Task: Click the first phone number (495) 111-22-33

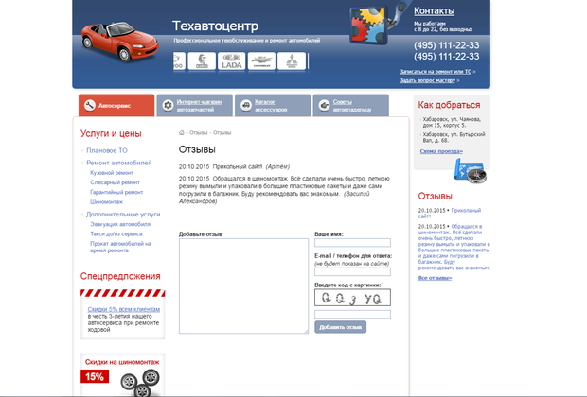Action: [446, 45]
